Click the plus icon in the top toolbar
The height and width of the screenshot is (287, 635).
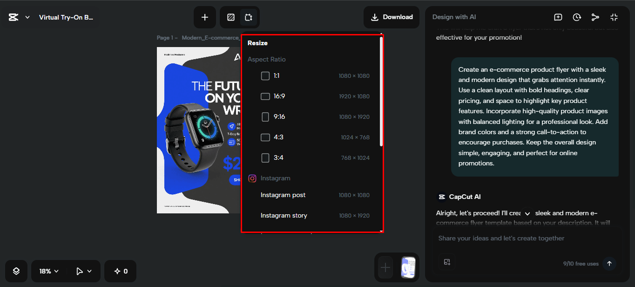point(205,17)
